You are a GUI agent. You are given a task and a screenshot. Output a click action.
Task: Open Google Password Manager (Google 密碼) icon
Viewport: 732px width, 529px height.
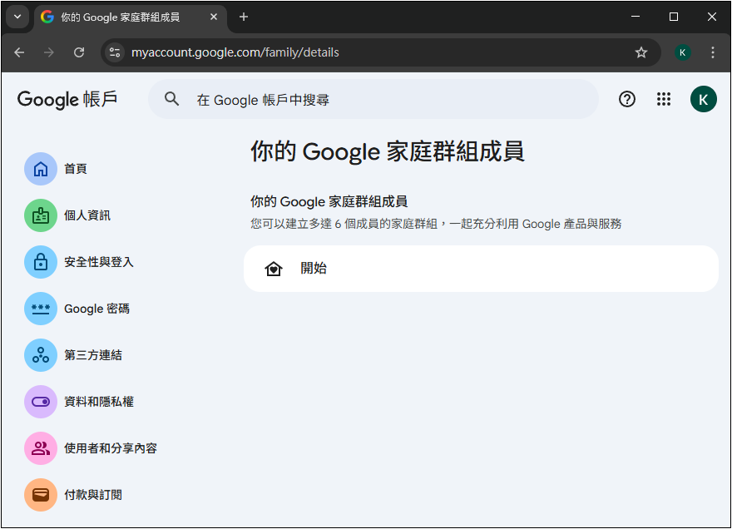[x=41, y=309]
